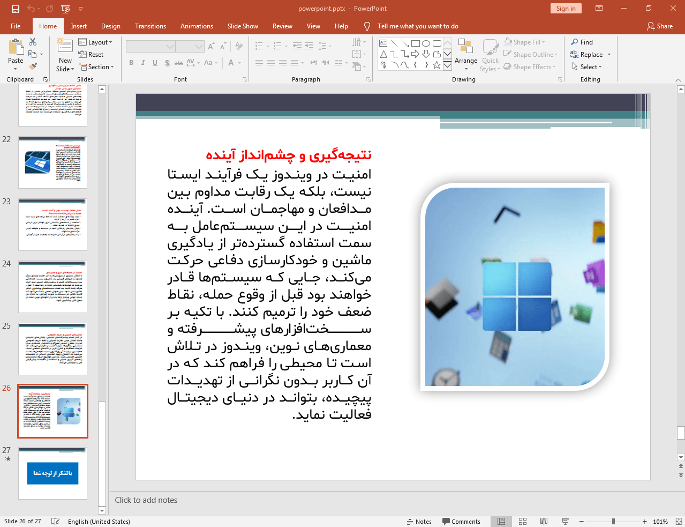Open the View tab
685x527 pixels.
[313, 26]
